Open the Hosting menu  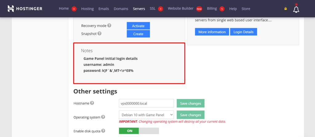pos(87,9)
